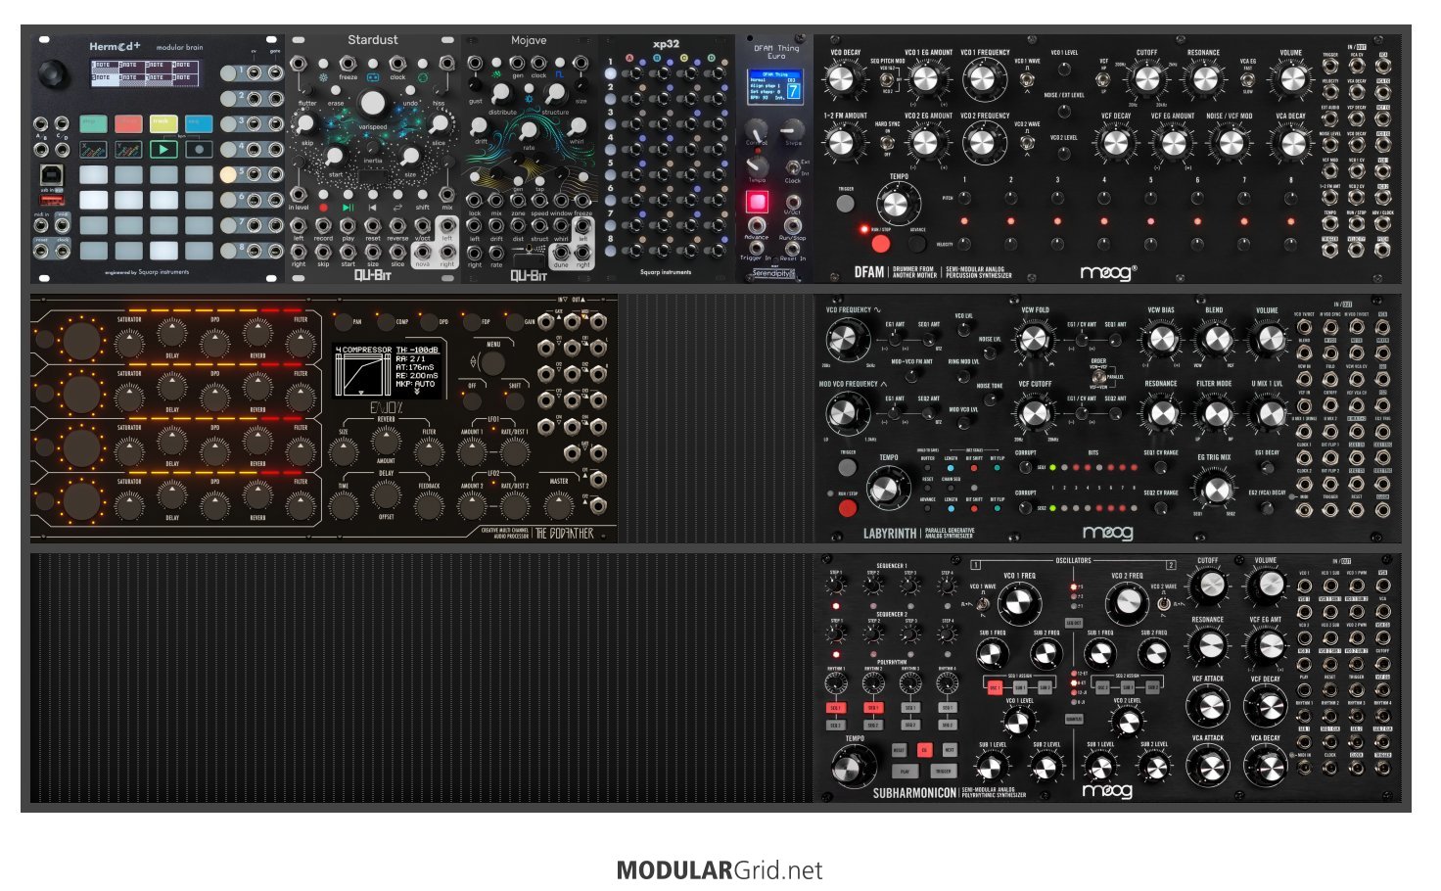Click the DFAM pitch knob for step 3
Viewport: 1441px width, 891px height.
(x=1057, y=198)
